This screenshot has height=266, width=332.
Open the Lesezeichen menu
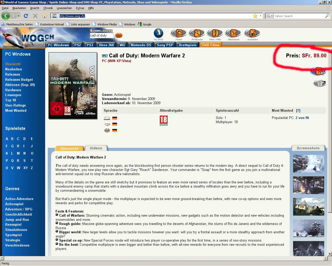[x=64, y=8]
